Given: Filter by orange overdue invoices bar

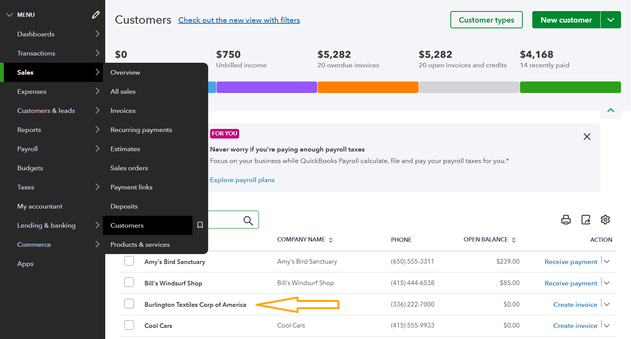Looking at the screenshot, I should tap(368, 87).
